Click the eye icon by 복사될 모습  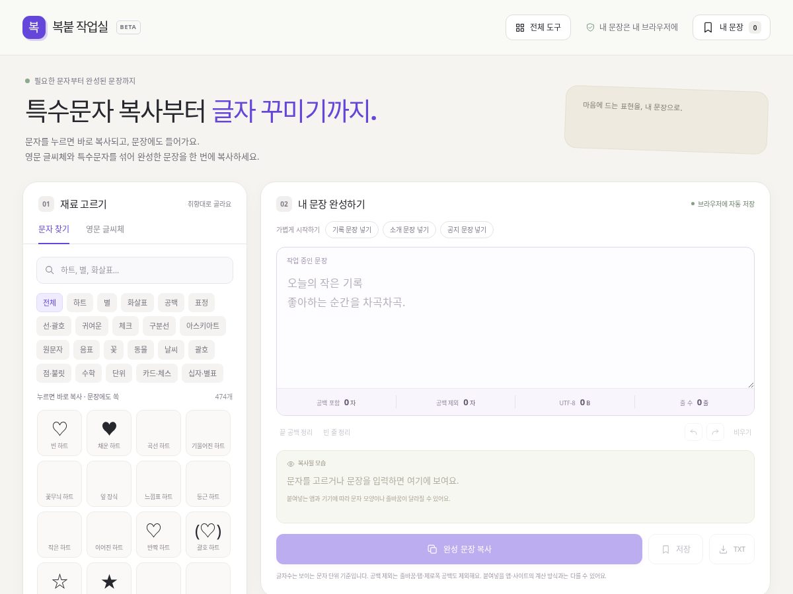[291, 463]
